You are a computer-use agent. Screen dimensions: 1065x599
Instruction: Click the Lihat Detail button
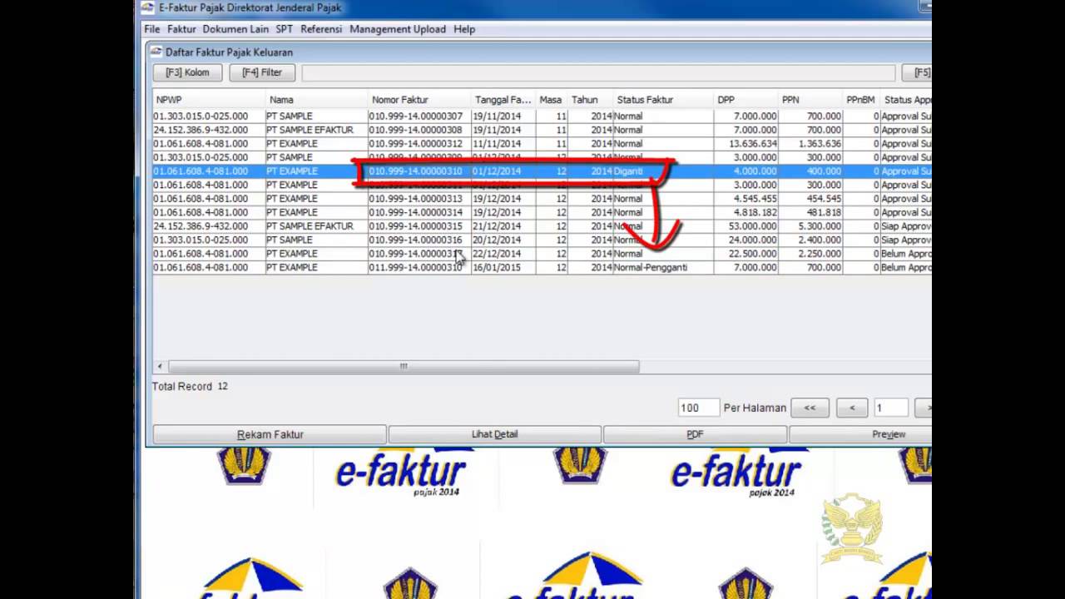(494, 434)
